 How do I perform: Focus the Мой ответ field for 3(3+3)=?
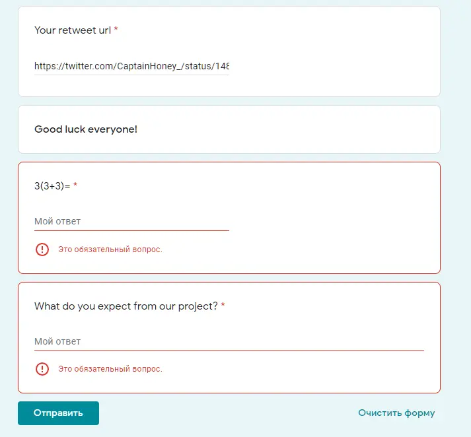coord(131,222)
